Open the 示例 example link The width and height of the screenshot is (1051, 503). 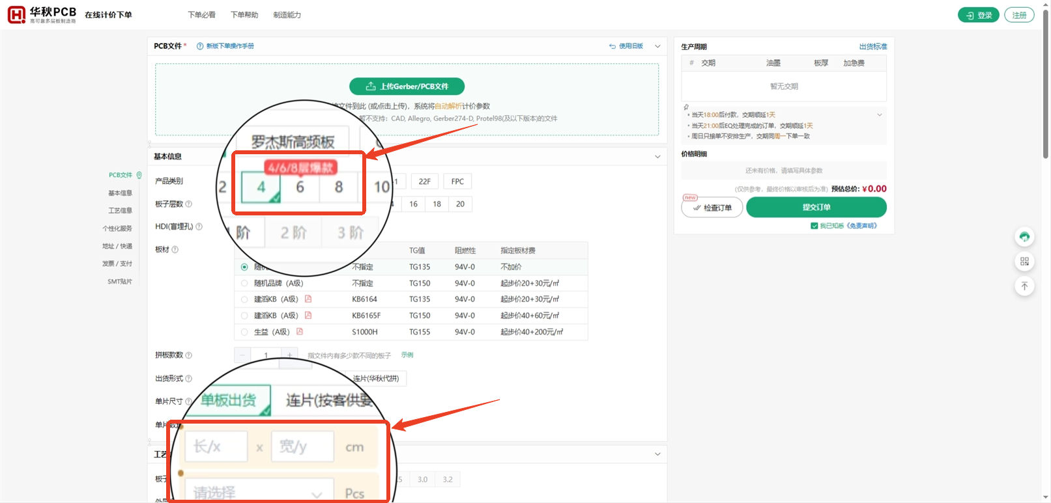coord(407,355)
